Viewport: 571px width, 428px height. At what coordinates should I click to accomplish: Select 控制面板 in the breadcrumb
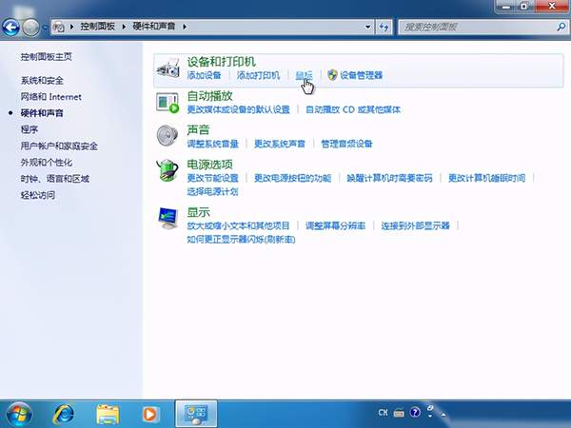[x=97, y=27]
